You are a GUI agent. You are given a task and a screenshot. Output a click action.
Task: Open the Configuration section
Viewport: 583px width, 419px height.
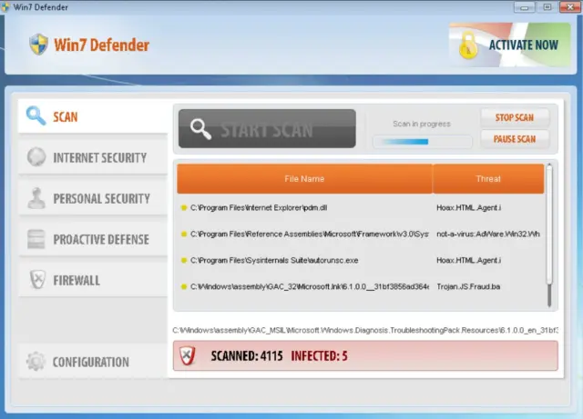pyautogui.click(x=93, y=362)
